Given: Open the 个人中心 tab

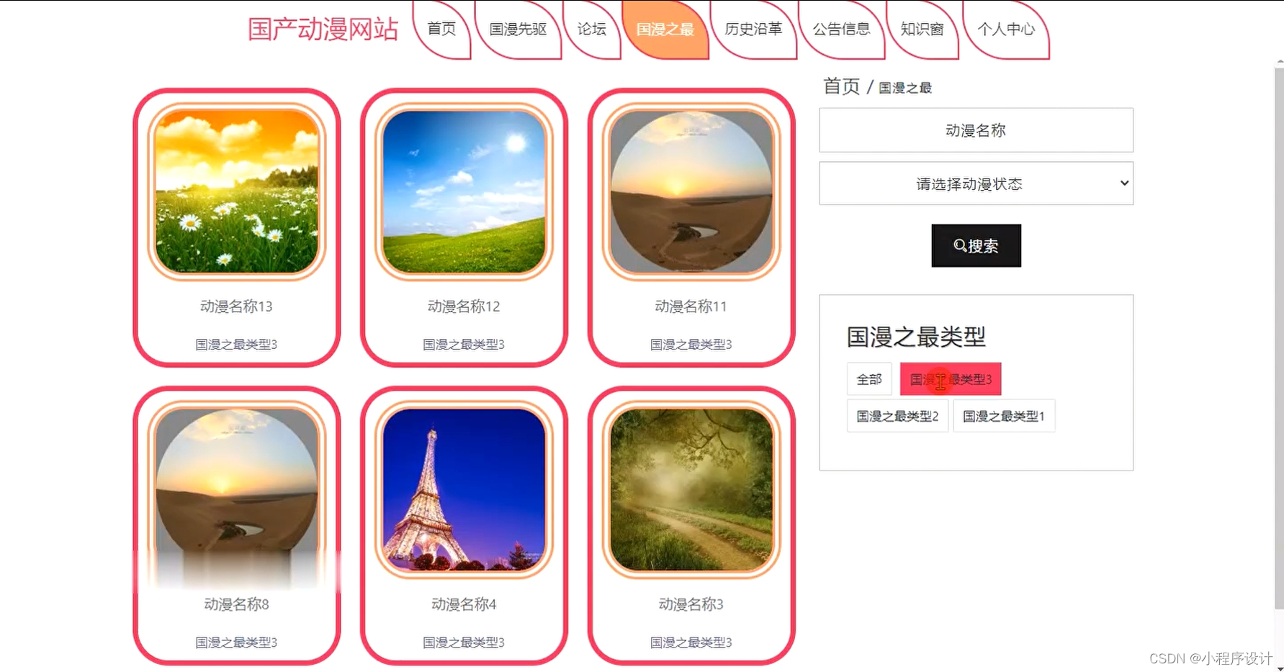Looking at the screenshot, I should (1006, 29).
